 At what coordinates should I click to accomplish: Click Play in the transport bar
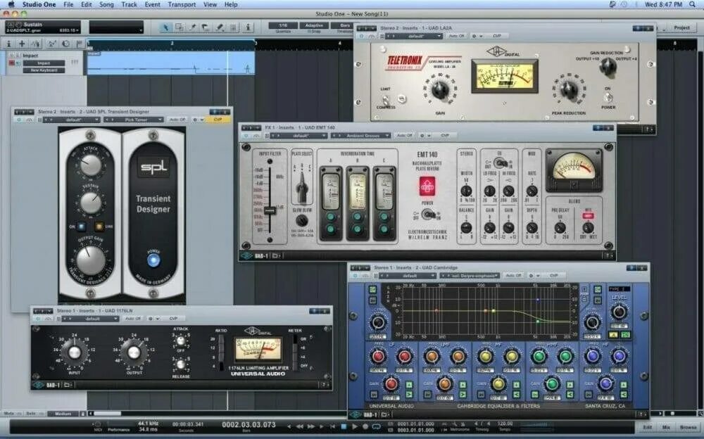354,426
